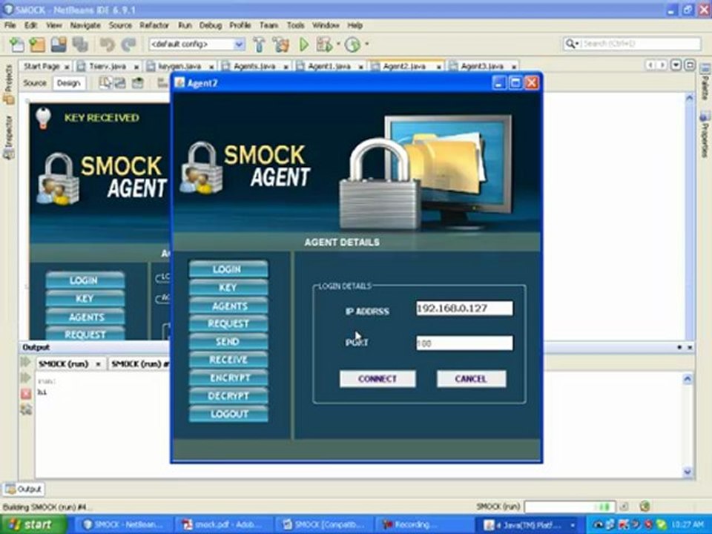Click the Output button at bottom left
Image resolution: width=712 pixels, height=534 pixels.
(x=24, y=489)
